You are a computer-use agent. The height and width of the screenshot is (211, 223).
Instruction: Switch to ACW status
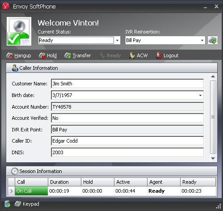click(x=138, y=55)
